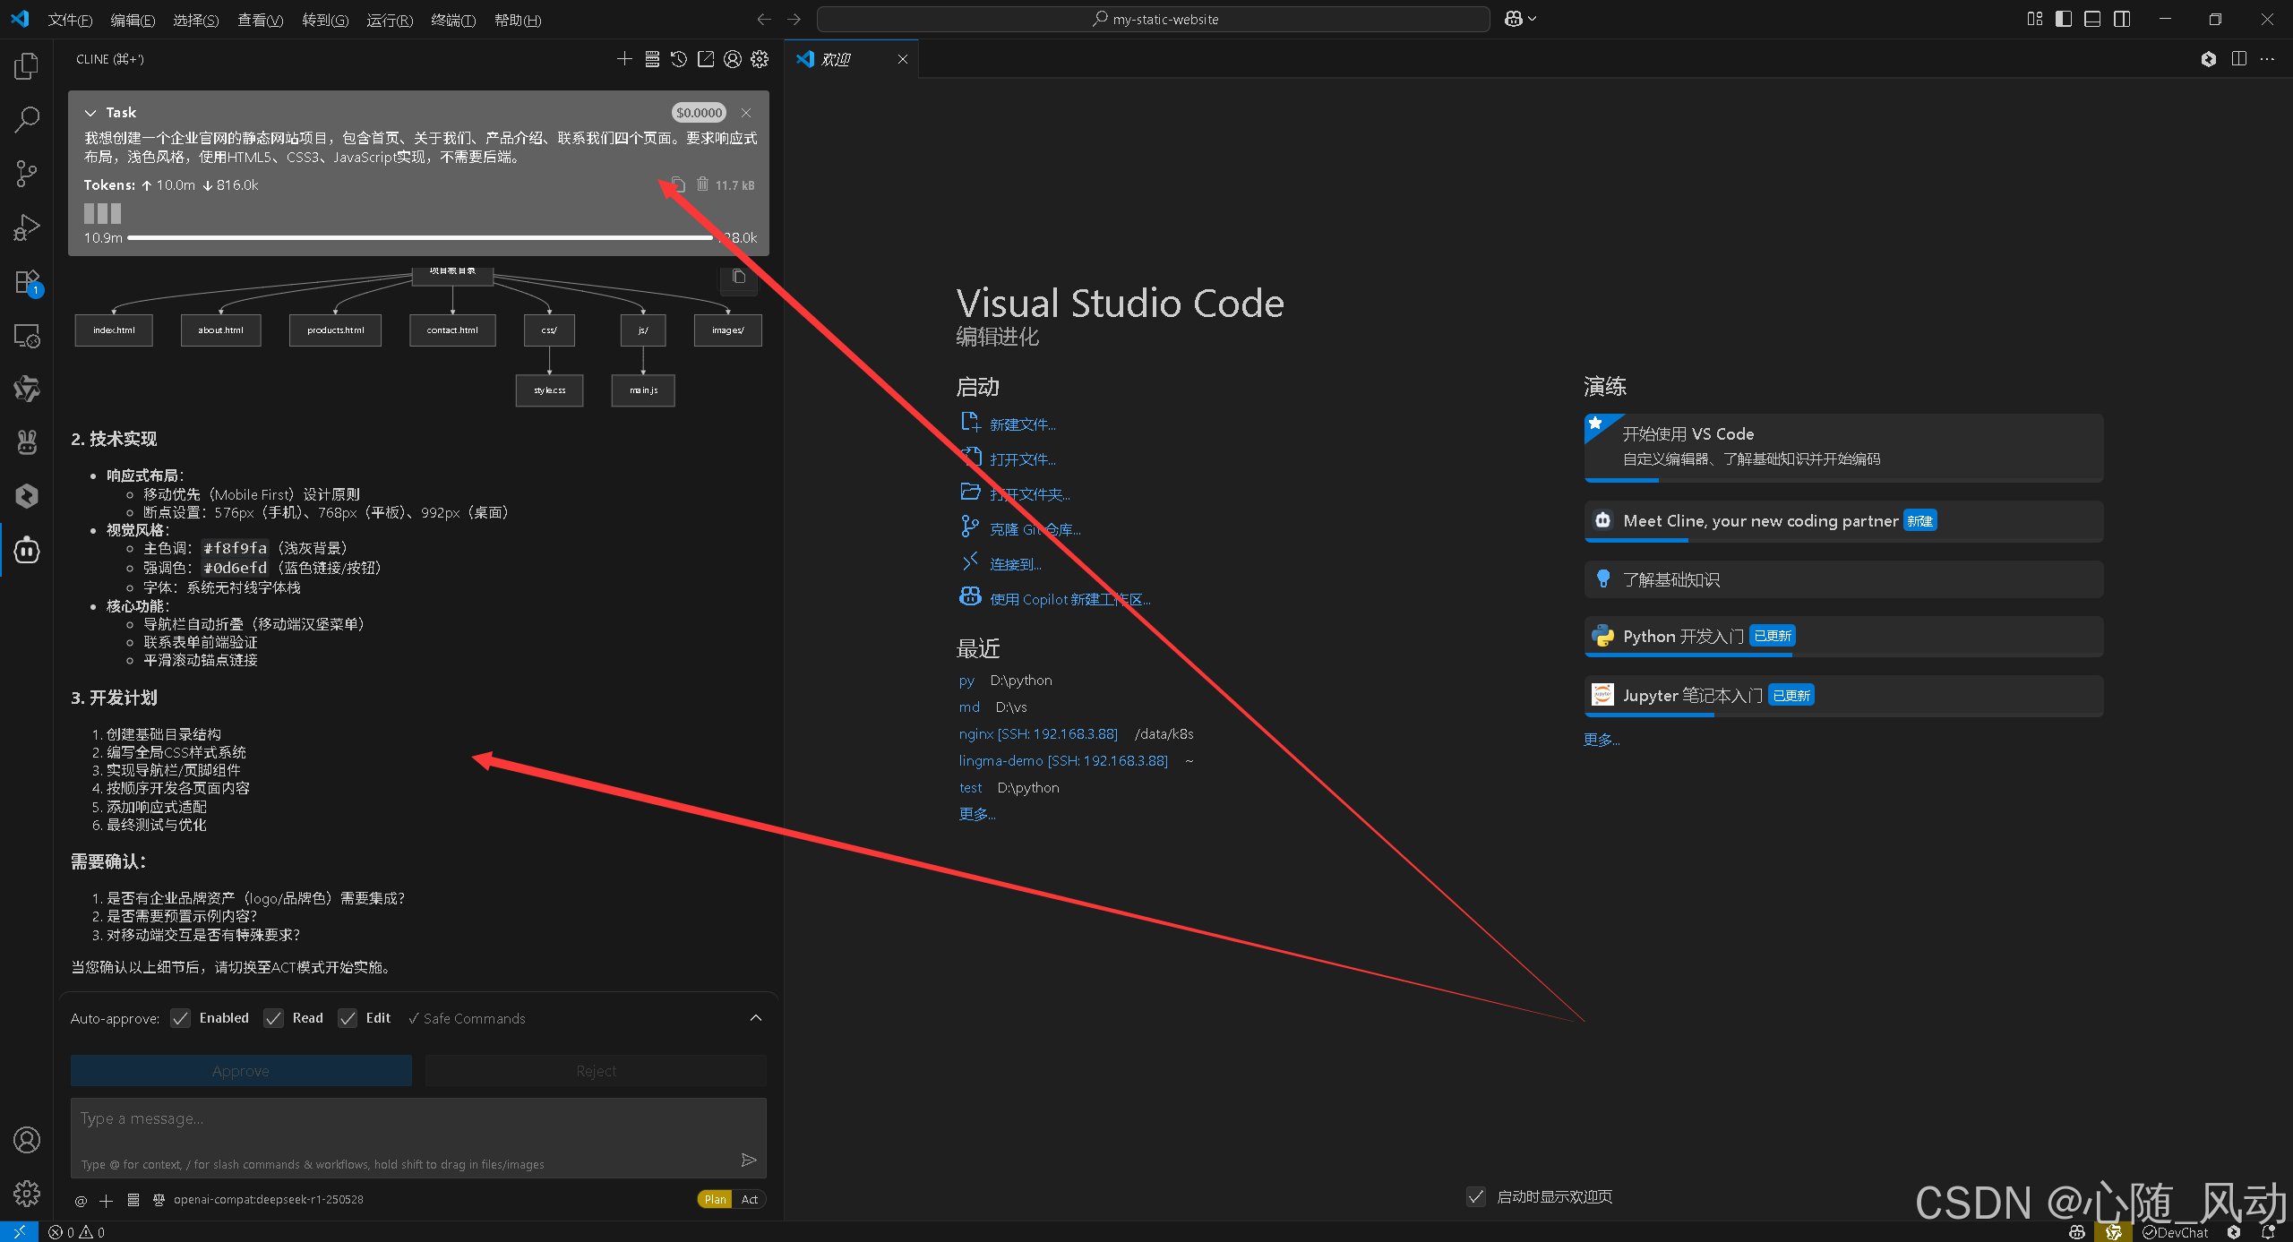The image size is (2293, 1242).
Task: Open the Explorer view in activity bar
Action: [27, 66]
